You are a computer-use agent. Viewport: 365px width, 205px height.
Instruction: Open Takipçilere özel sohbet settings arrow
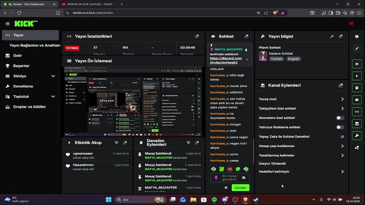pyautogui.click(x=342, y=108)
